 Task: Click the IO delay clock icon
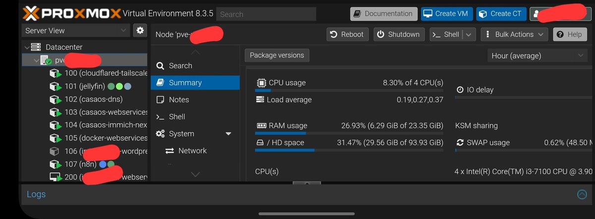coord(460,90)
